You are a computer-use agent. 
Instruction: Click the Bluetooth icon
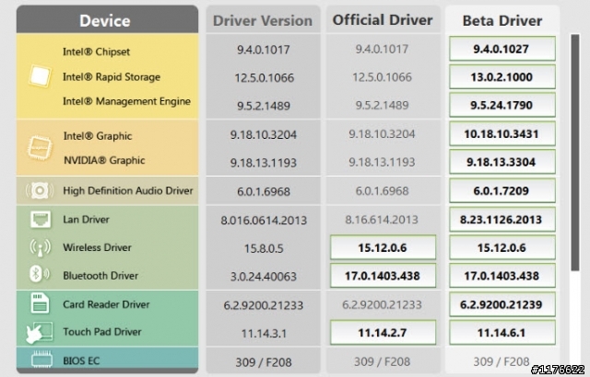pyautogui.click(x=39, y=274)
